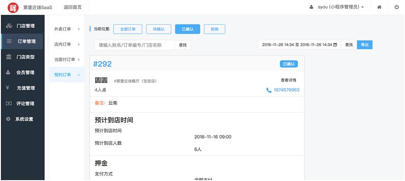Screen dimensions: 405x181
Task: Click the user avatar icon beside syou
Action: 311,7
